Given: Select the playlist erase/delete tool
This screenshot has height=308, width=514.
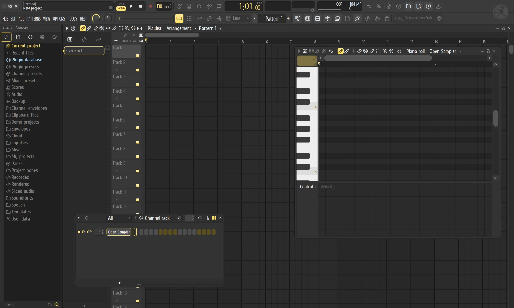Looking at the screenshot, I should pyautogui.click(x=96, y=28).
